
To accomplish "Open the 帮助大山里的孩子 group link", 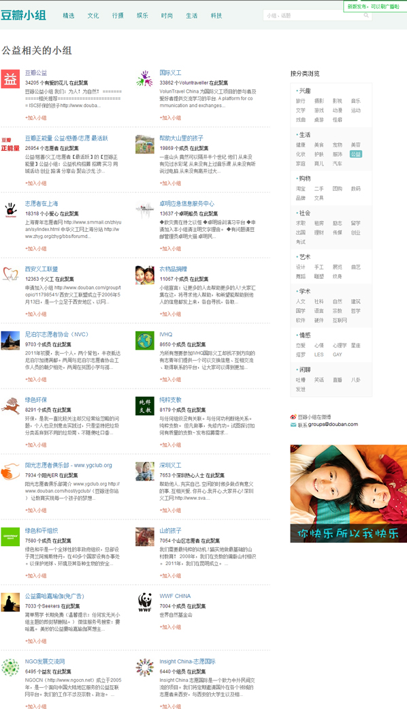I will pos(182,138).
